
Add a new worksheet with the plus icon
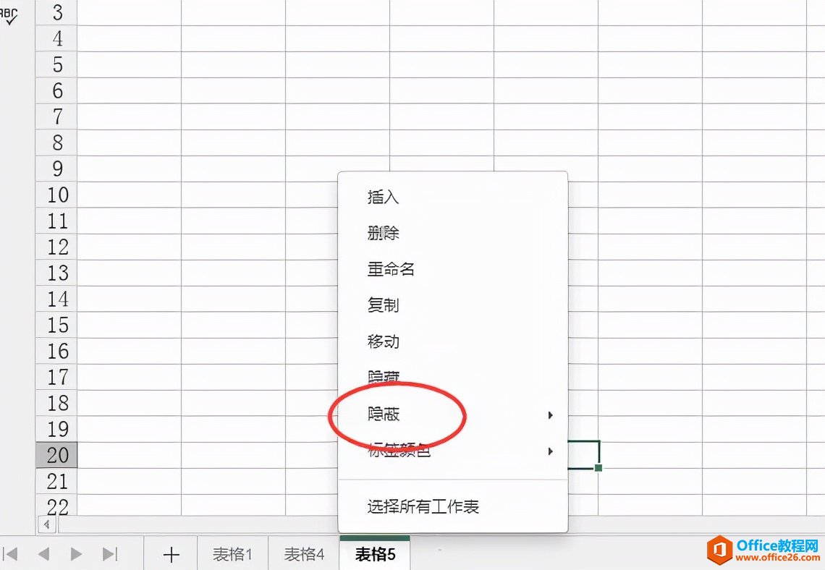pyautogui.click(x=170, y=553)
